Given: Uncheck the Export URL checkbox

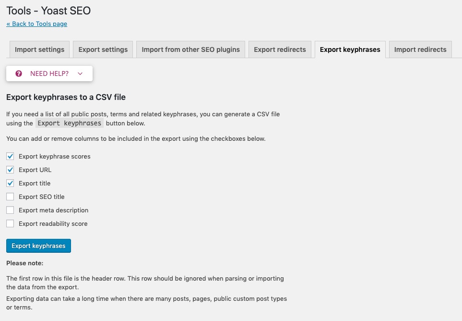Looking at the screenshot, I should point(10,170).
